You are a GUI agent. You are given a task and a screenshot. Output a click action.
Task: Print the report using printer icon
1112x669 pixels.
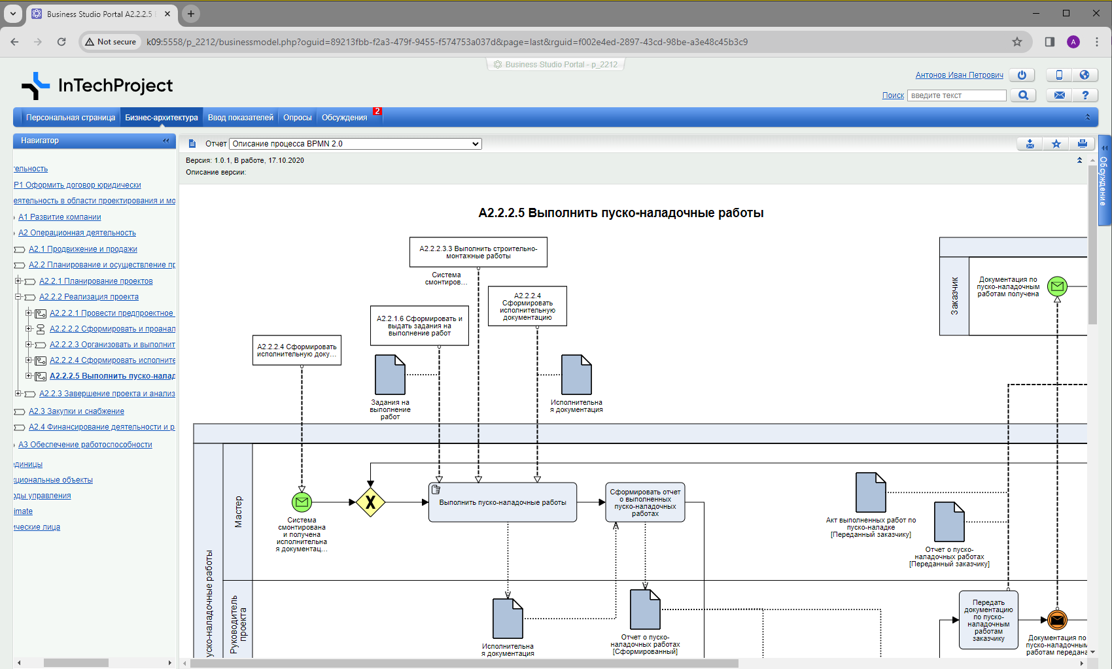pos(1082,144)
